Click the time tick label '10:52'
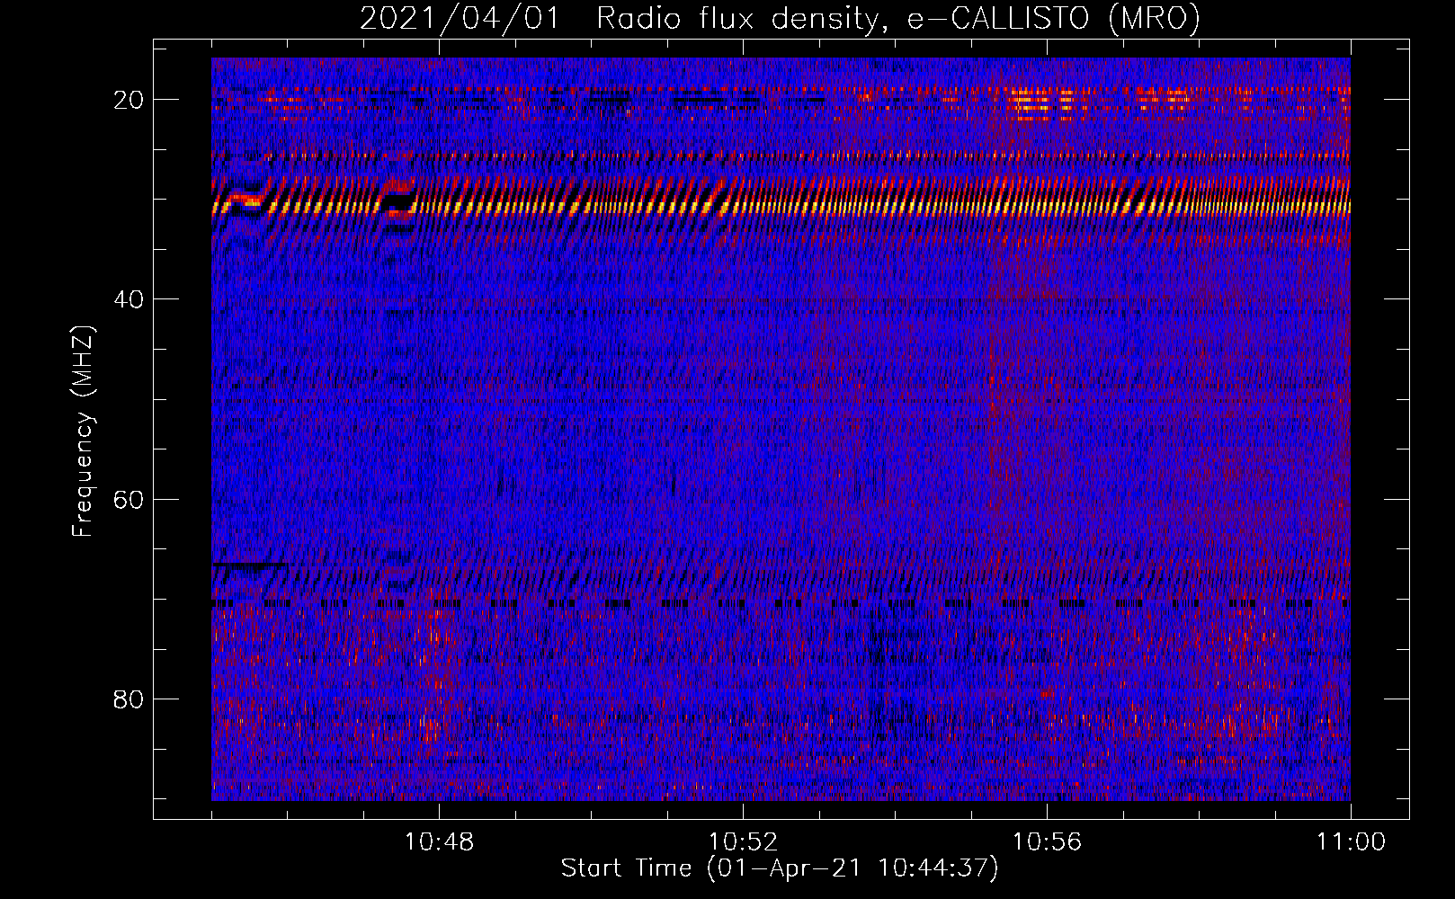 tap(743, 842)
